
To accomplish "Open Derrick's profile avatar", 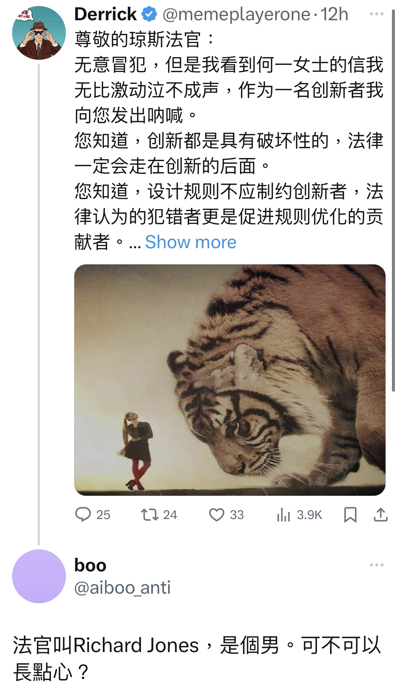I will tap(39, 33).
